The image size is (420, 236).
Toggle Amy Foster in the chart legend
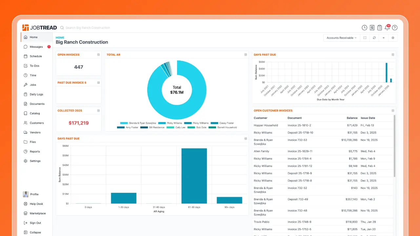(x=131, y=127)
